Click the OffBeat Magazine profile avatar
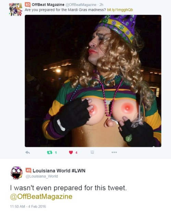 pyautogui.click(x=16, y=10)
